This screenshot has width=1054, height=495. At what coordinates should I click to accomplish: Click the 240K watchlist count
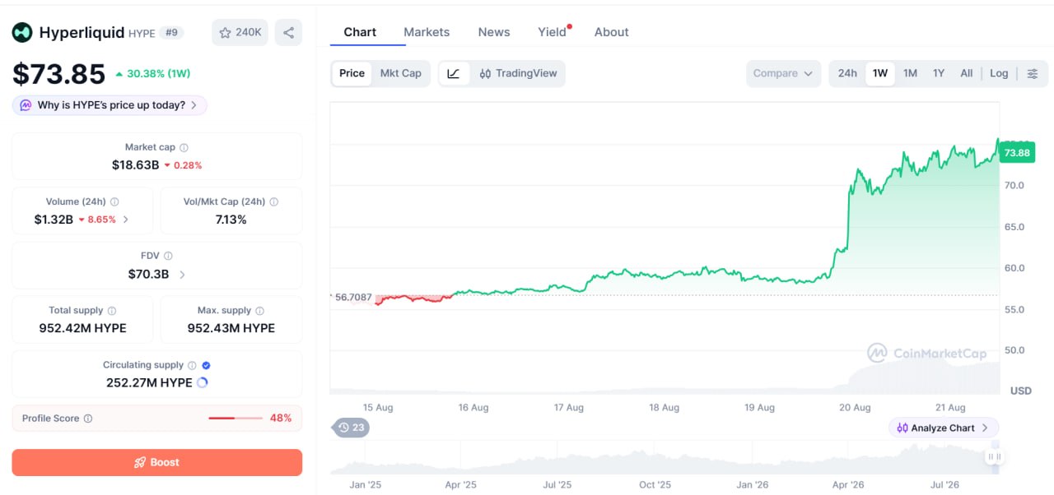[248, 32]
